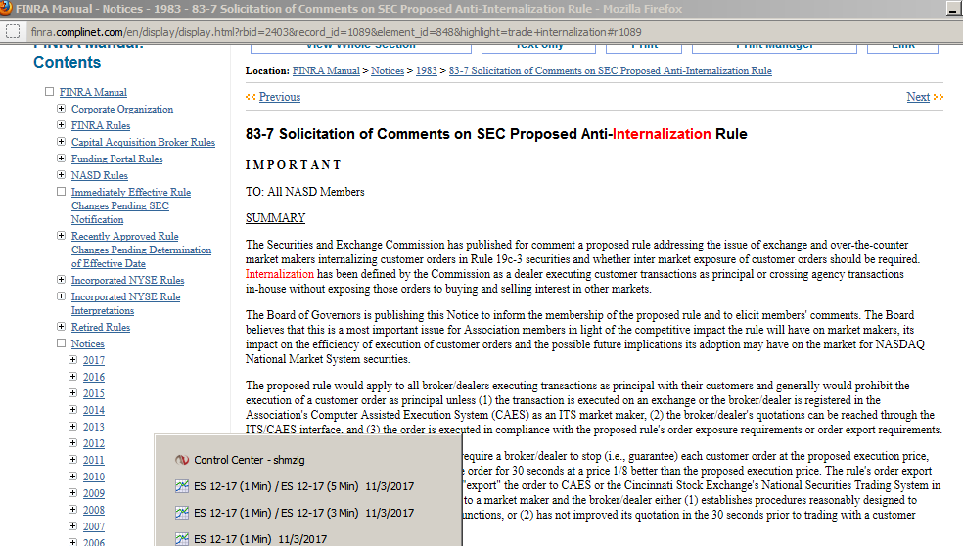Open the FINRA Manual link in contents tree
Viewport: 963px width, 546px height.
point(93,92)
